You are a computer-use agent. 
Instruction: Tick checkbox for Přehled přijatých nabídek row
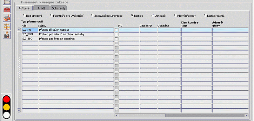click(116, 30)
